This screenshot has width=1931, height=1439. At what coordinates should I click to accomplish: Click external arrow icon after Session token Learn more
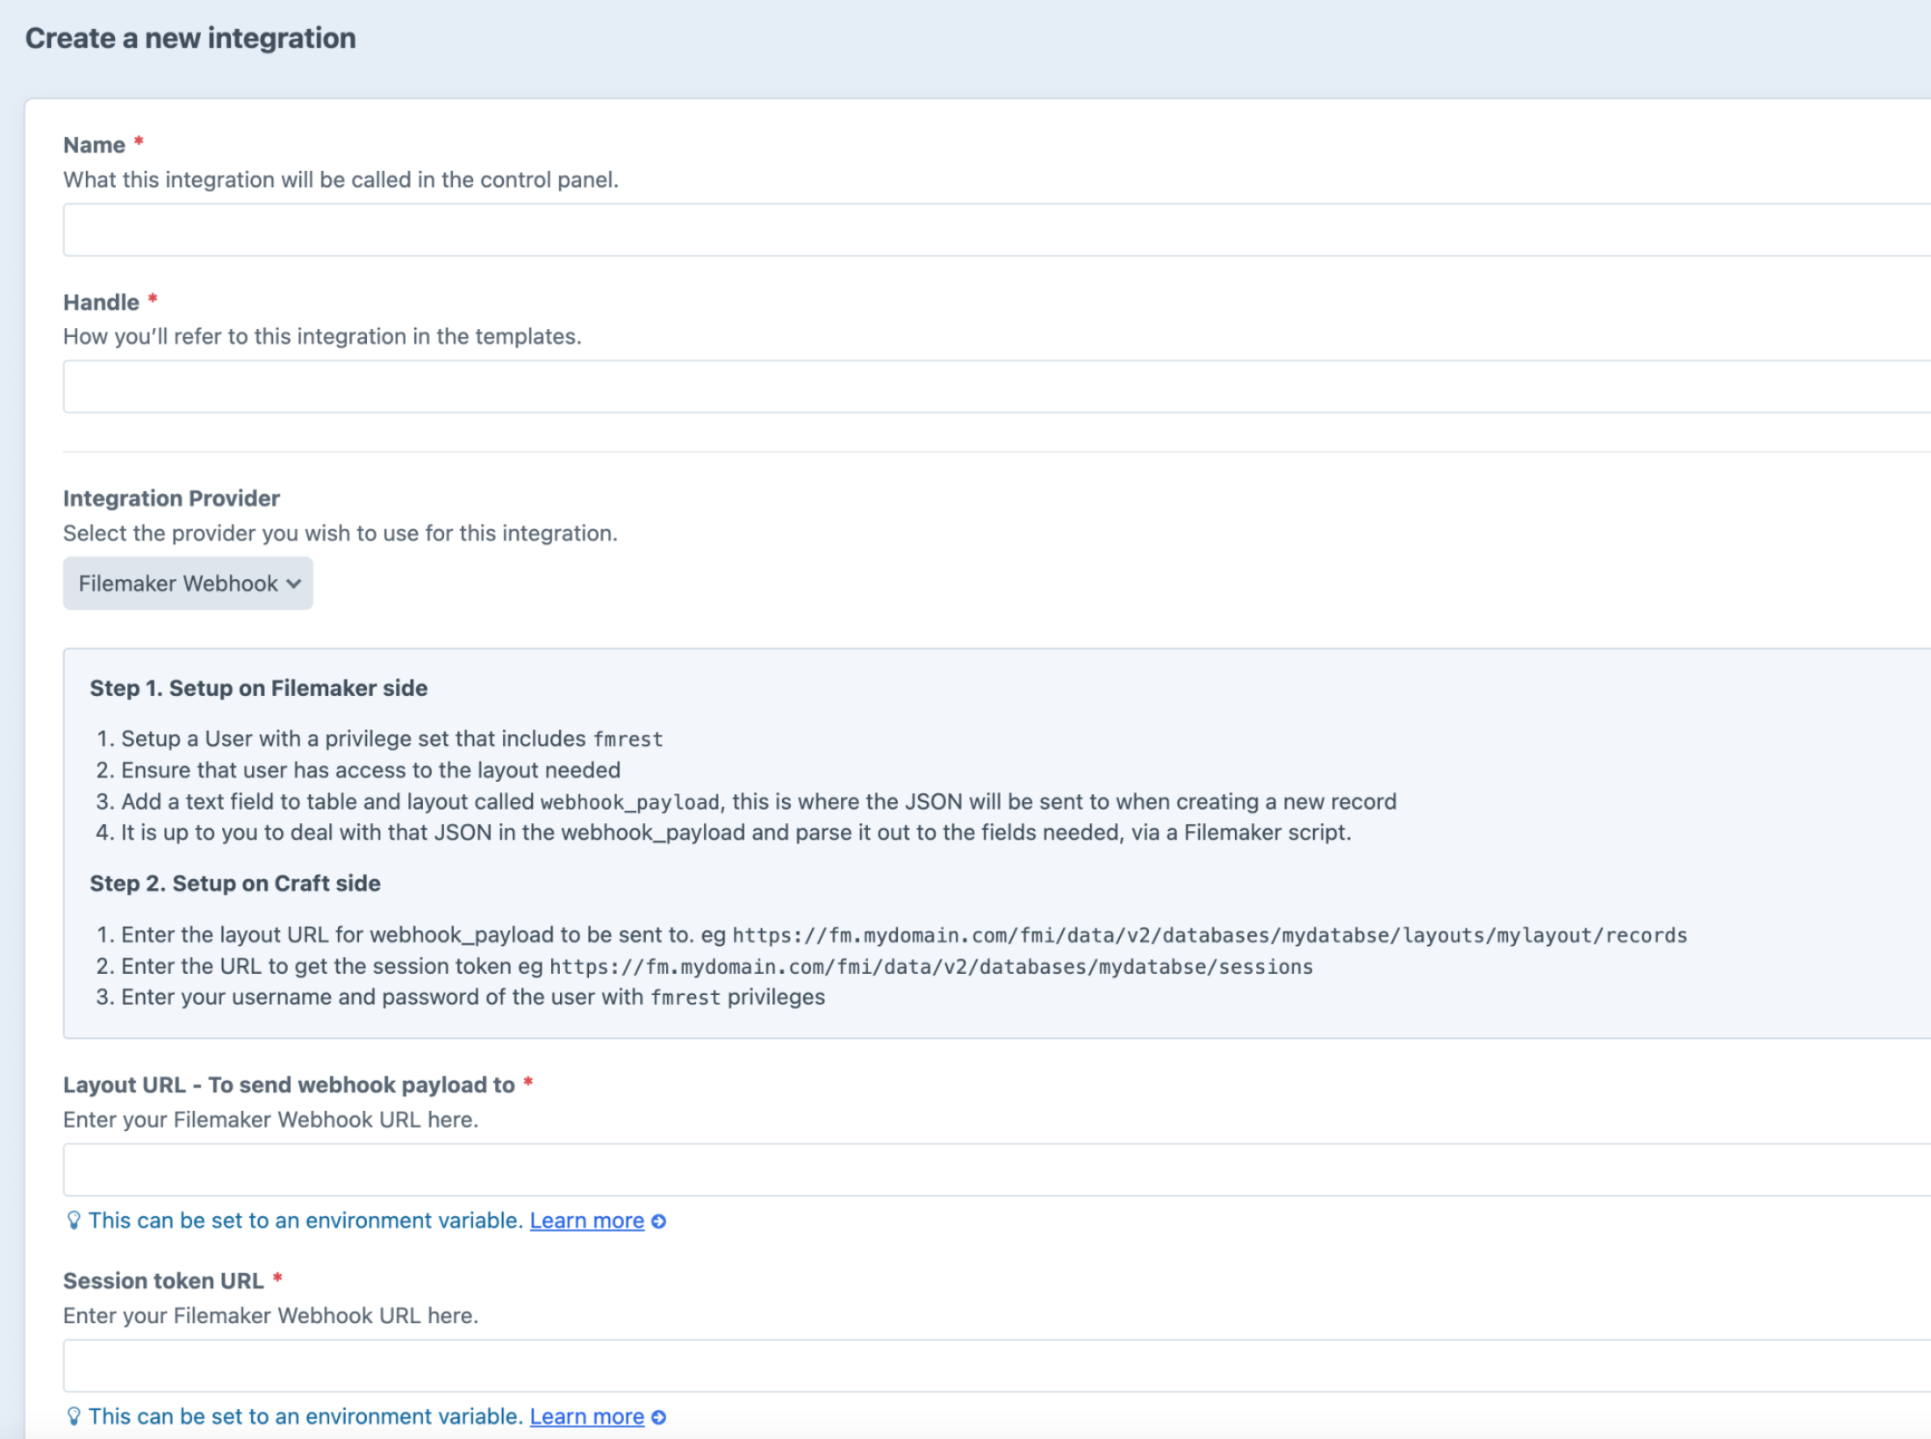coord(659,1417)
